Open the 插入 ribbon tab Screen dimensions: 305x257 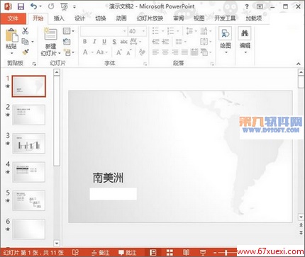coord(59,18)
